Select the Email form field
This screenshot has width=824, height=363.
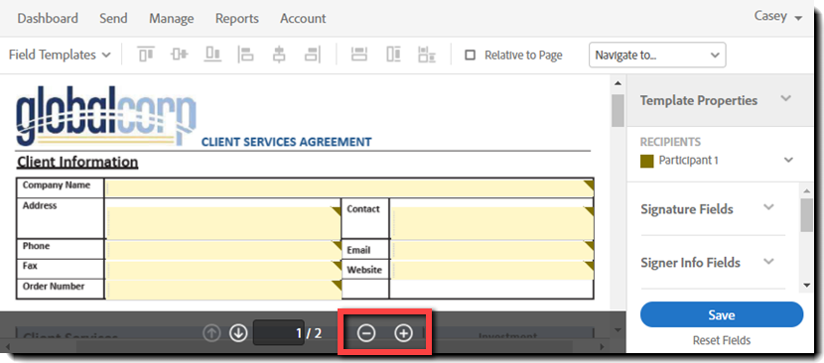[x=493, y=250]
